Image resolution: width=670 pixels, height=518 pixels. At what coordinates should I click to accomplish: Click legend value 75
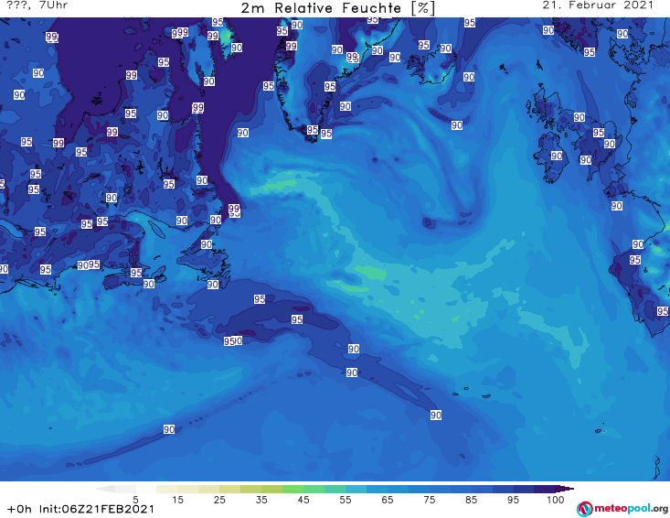point(429,500)
